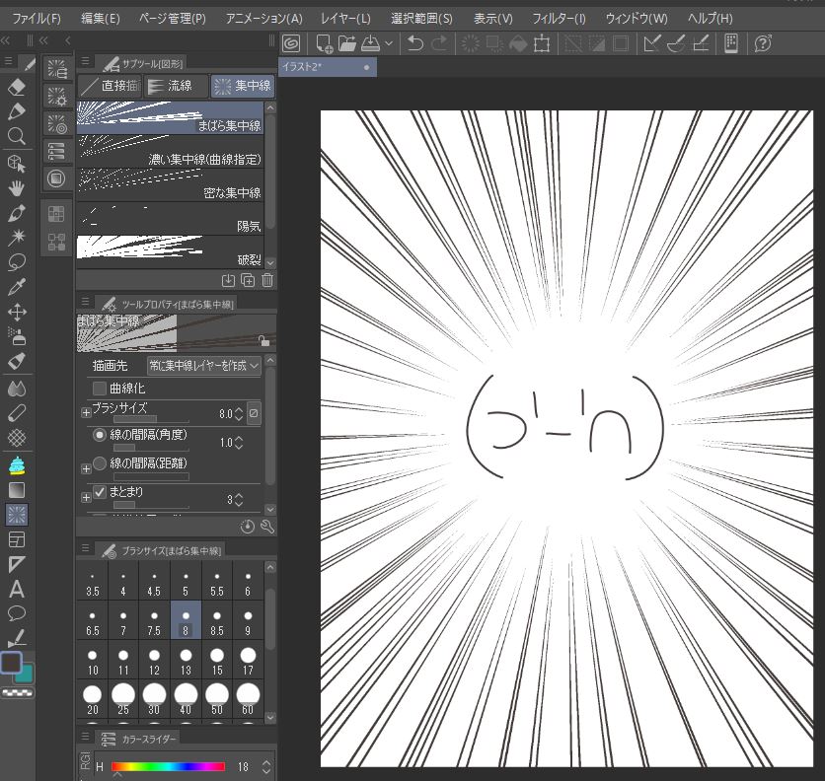Select brush size 30 preset
Image resolution: width=825 pixels, height=781 pixels.
tap(154, 698)
